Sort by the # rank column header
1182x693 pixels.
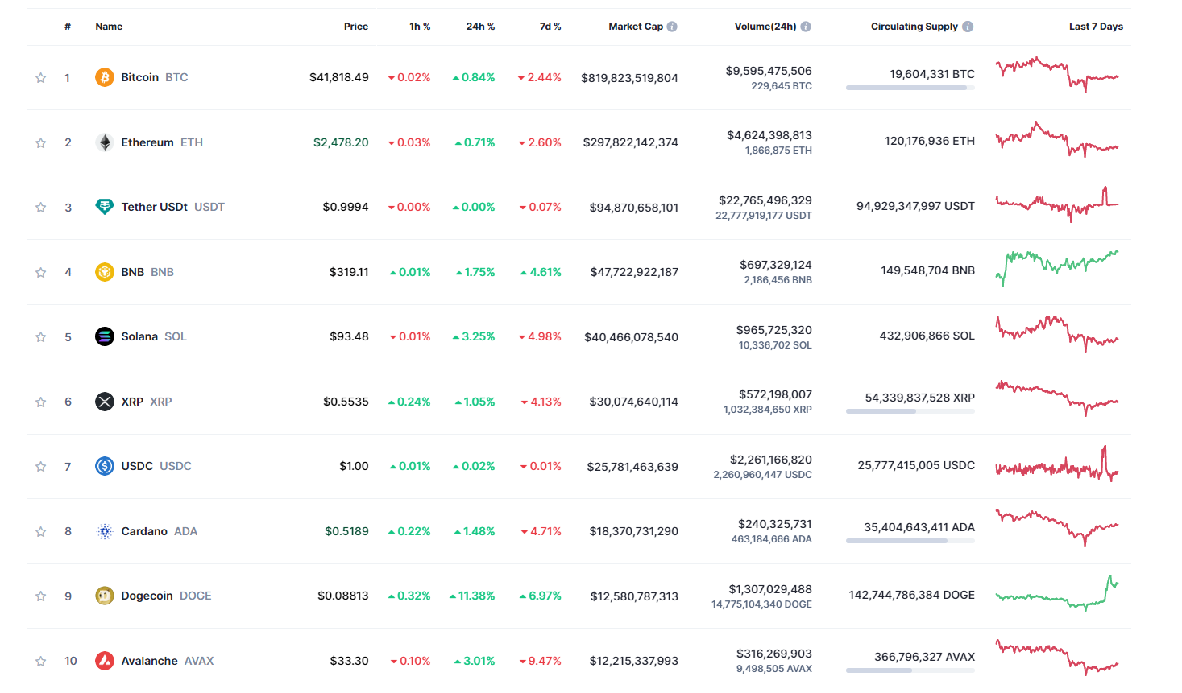[x=68, y=27]
